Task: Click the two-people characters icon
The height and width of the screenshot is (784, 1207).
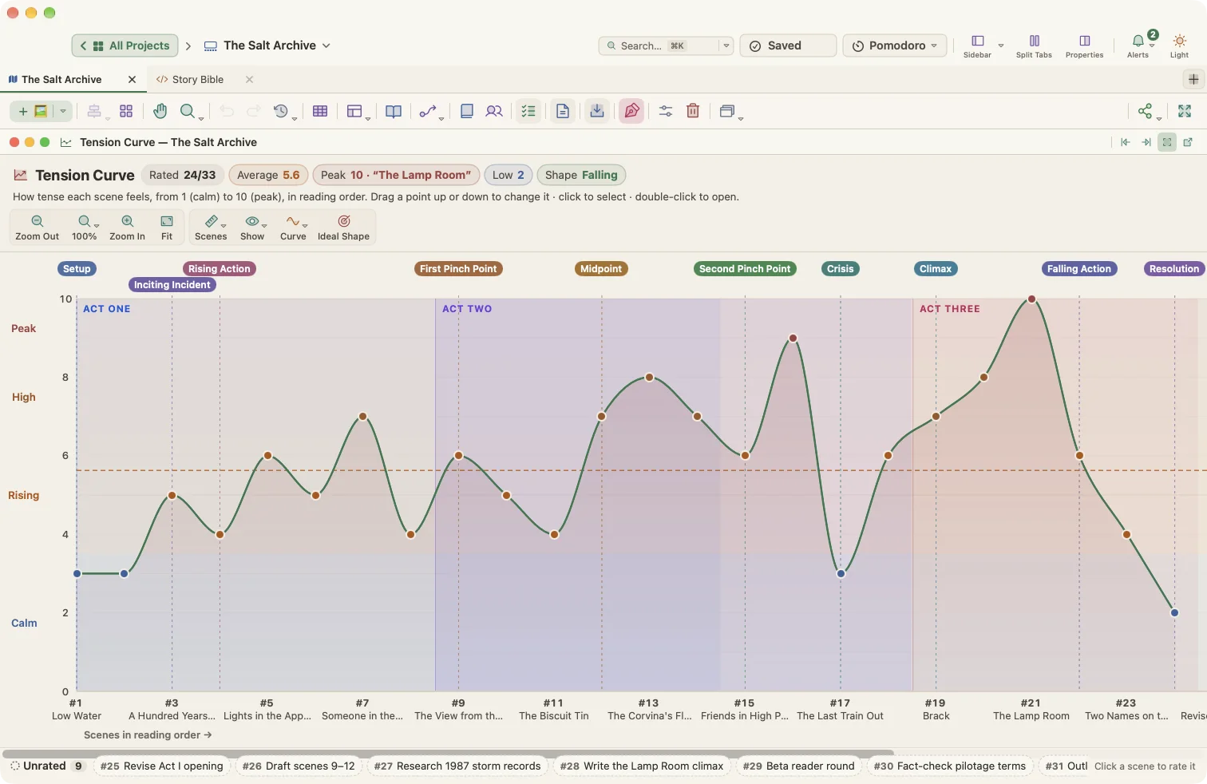Action: point(494,111)
